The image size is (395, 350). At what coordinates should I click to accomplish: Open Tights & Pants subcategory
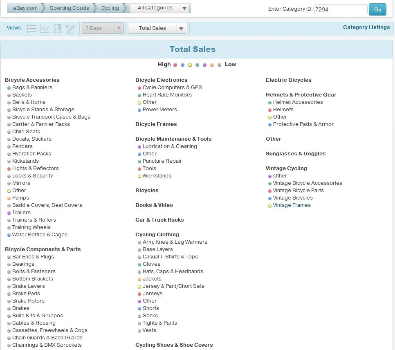[x=160, y=323]
